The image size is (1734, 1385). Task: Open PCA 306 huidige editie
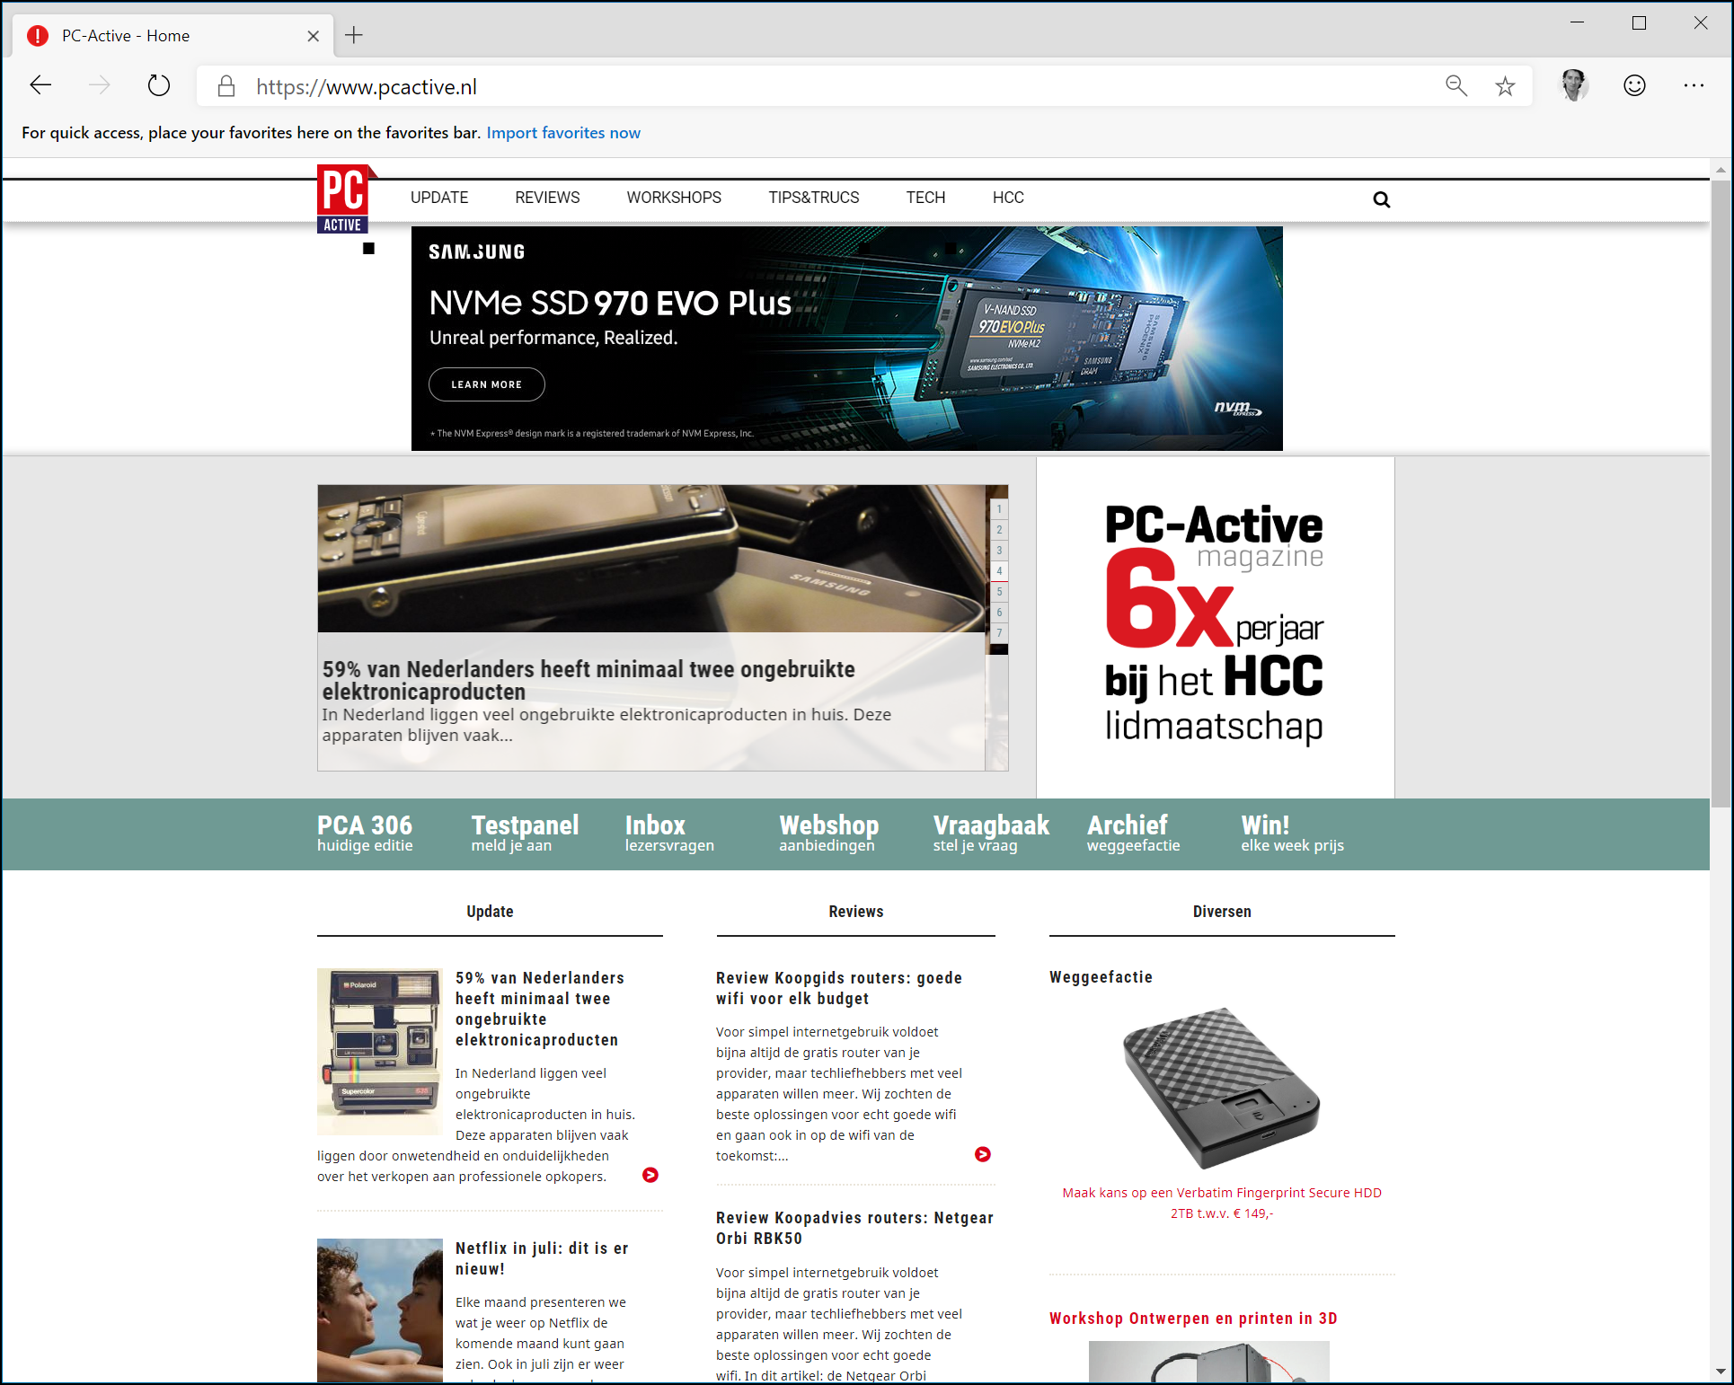point(365,833)
